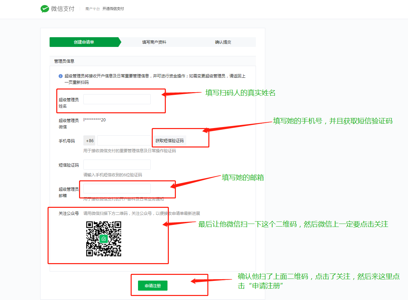Focus the 超级管理员邮箱 email field
This screenshot has height=300, width=408.
click(x=117, y=189)
